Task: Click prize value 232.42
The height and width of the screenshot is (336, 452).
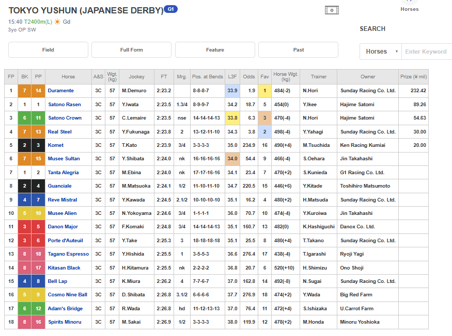Action: point(418,91)
